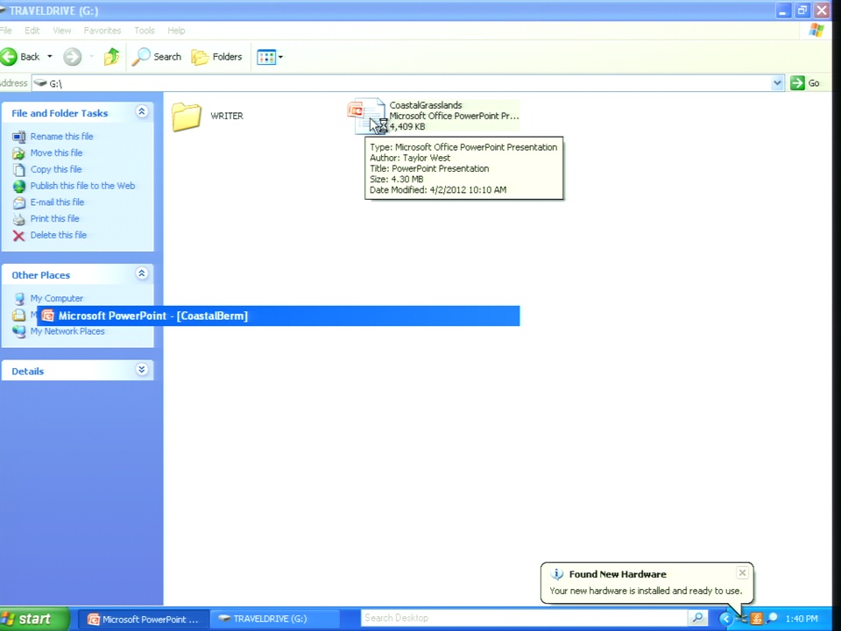Click the CoastalGrasslands file name
This screenshot has width=841, height=631.
coord(426,105)
